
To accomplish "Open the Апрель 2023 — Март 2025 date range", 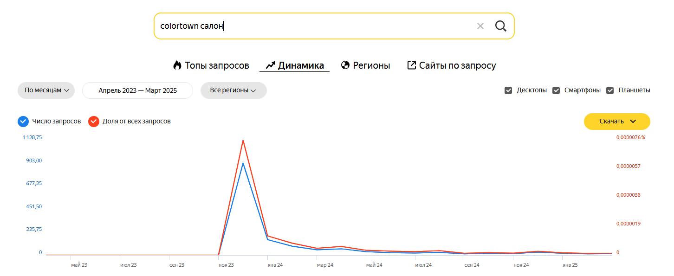I will tap(137, 90).
